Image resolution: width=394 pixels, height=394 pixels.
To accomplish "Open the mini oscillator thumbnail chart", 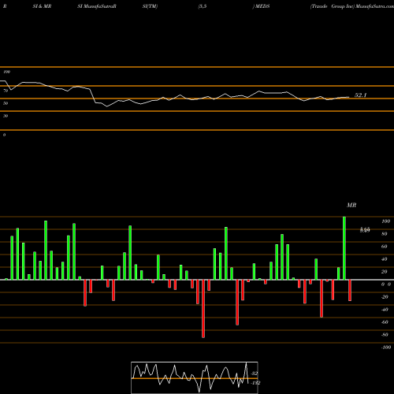I will pyautogui.click(x=195, y=377).
